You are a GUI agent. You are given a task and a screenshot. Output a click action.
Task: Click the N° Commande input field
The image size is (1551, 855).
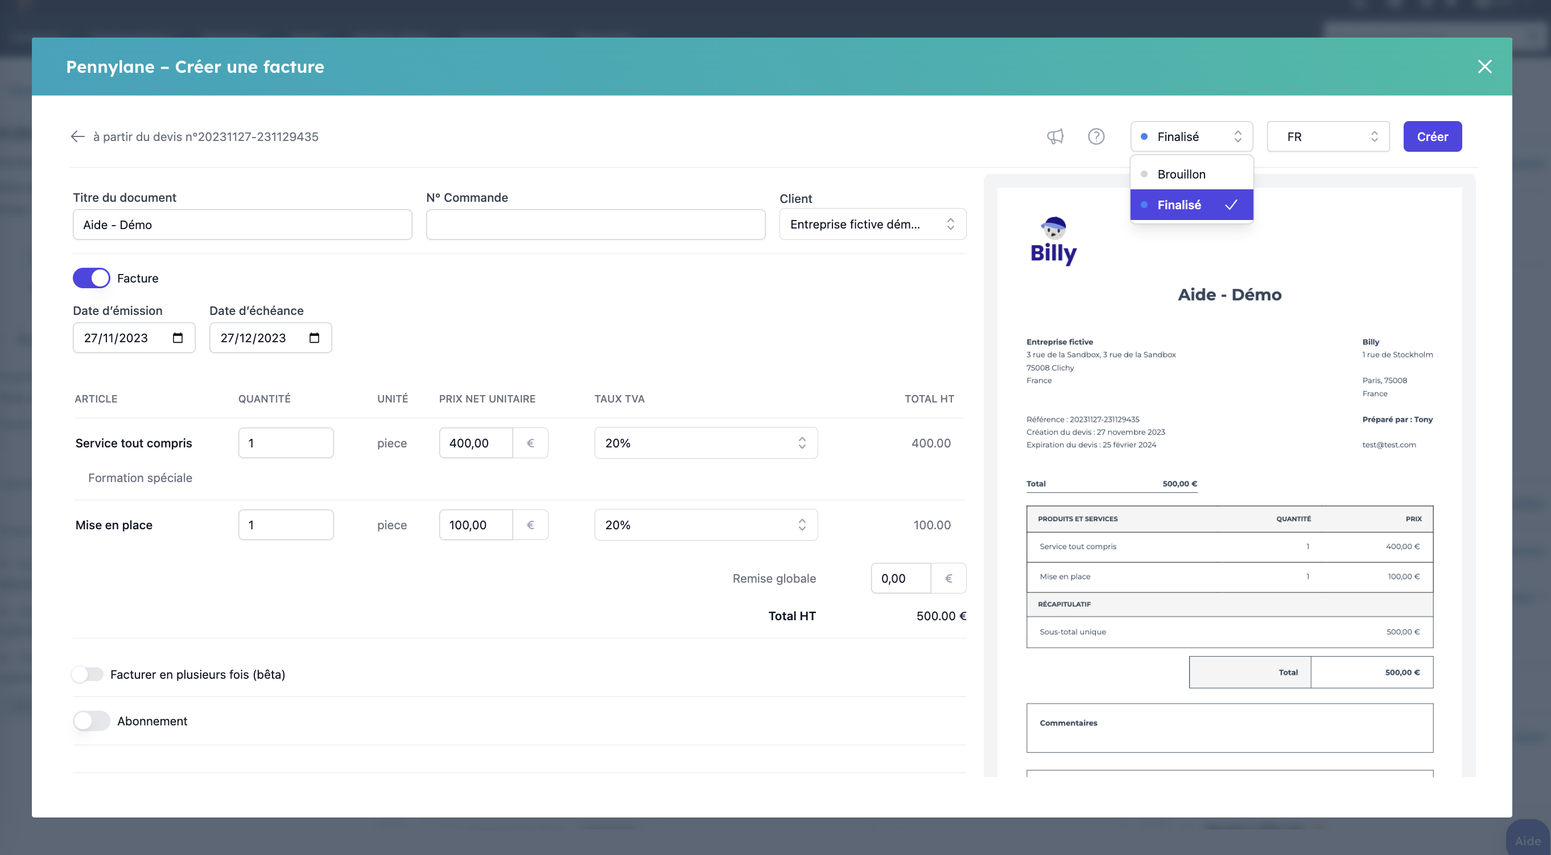(595, 225)
